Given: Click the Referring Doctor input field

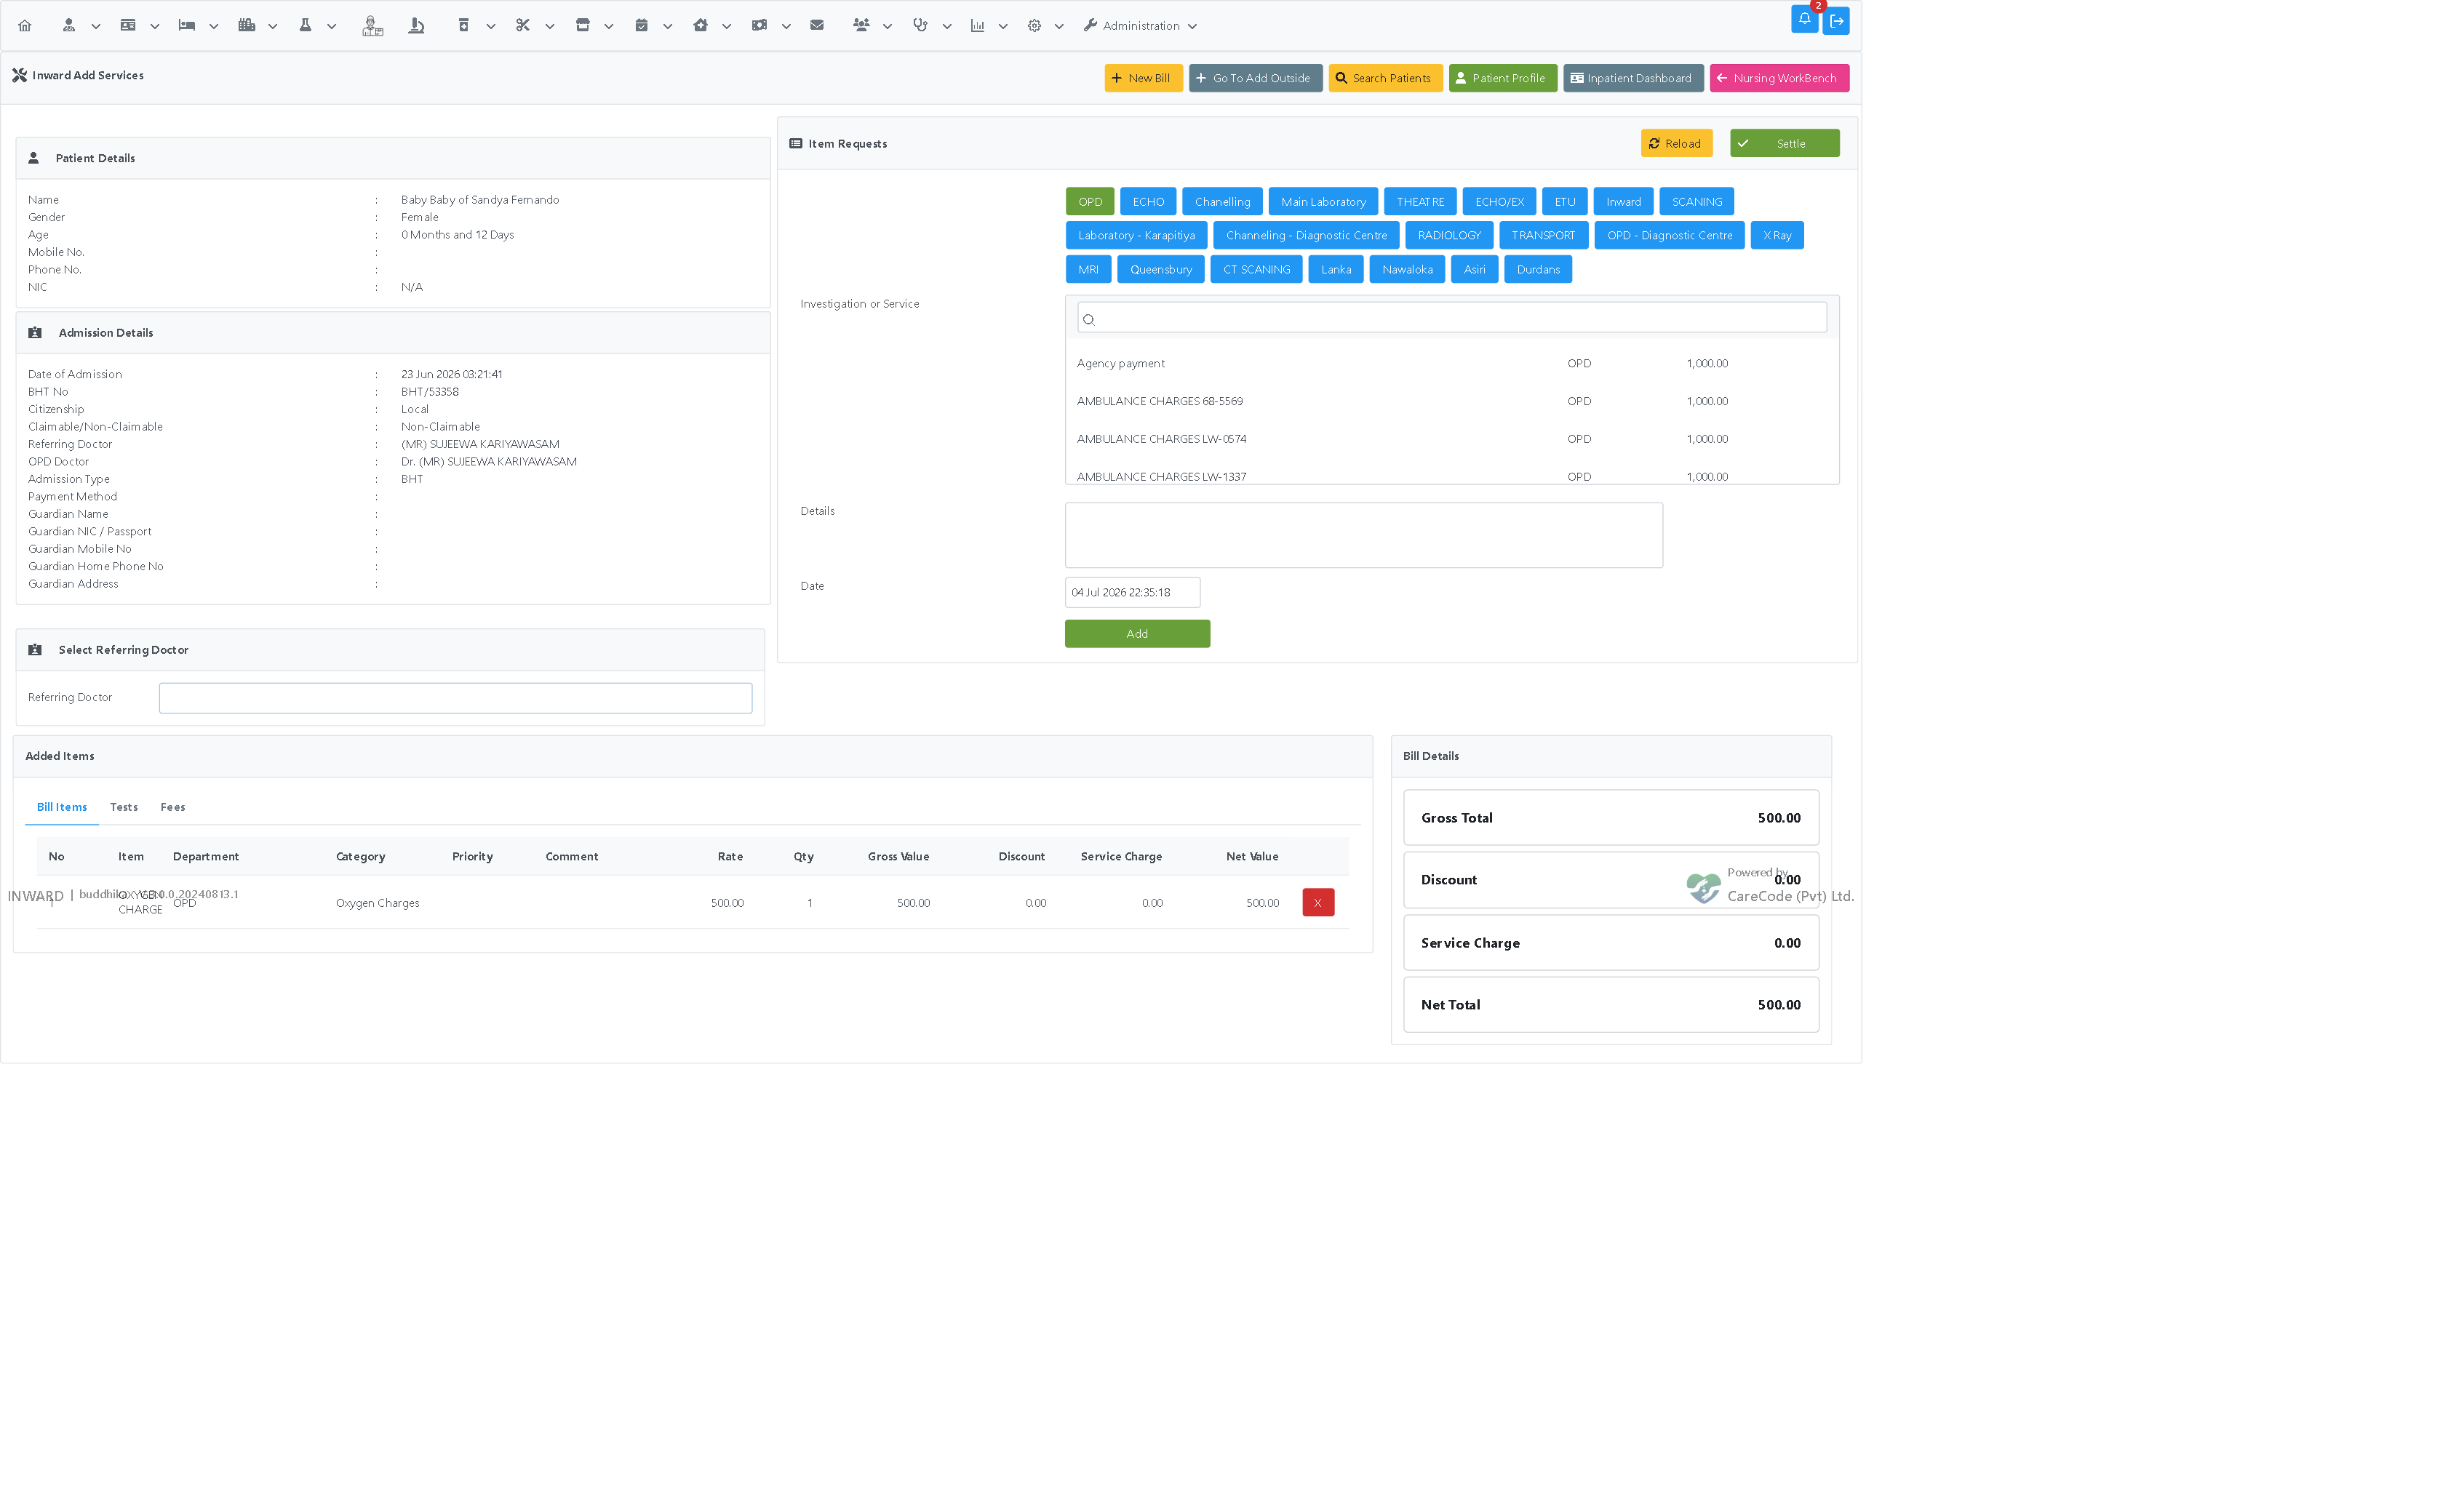Looking at the screenshot, I should pos(455,698).
